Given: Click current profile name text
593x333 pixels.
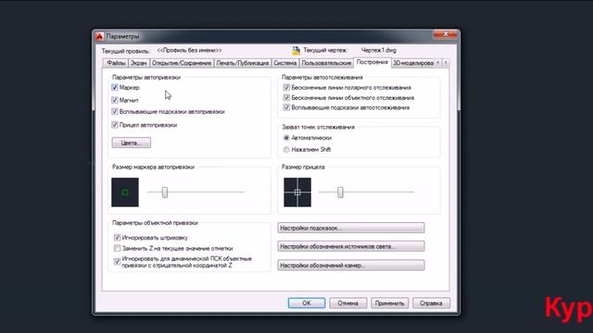Looking at the screenshot, I should (x=189, y=50).
